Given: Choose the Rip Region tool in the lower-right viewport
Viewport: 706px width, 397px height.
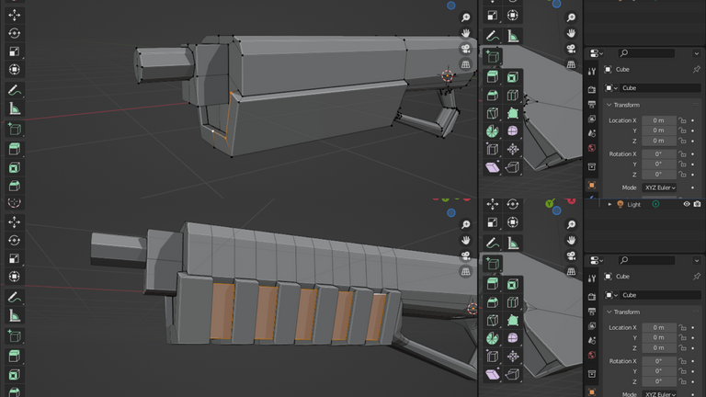Looking at the screenshot, I should (512, 374).
